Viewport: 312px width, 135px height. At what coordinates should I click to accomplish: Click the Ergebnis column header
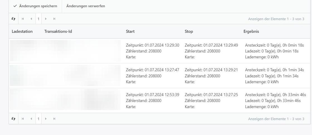click(251, 31)
